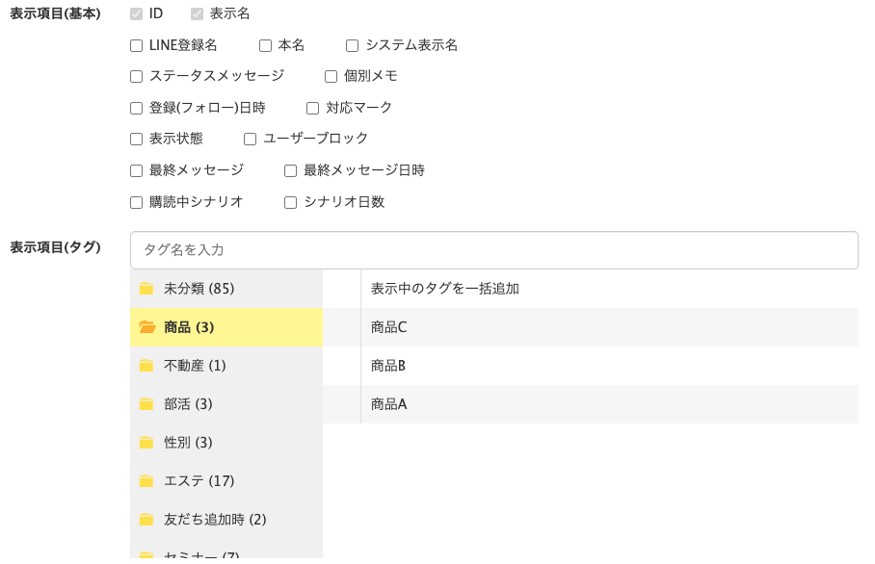
Task: Click the 友だち追加時 folder icon
Action: pyautogui.click(x=146, y=519)
